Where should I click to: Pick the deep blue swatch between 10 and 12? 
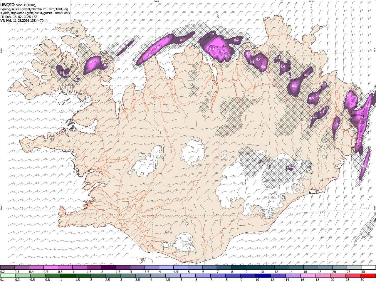click(x=263, y=276)
